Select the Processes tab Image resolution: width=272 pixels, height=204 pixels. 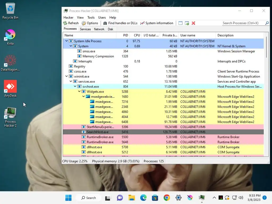coord(70,29)
